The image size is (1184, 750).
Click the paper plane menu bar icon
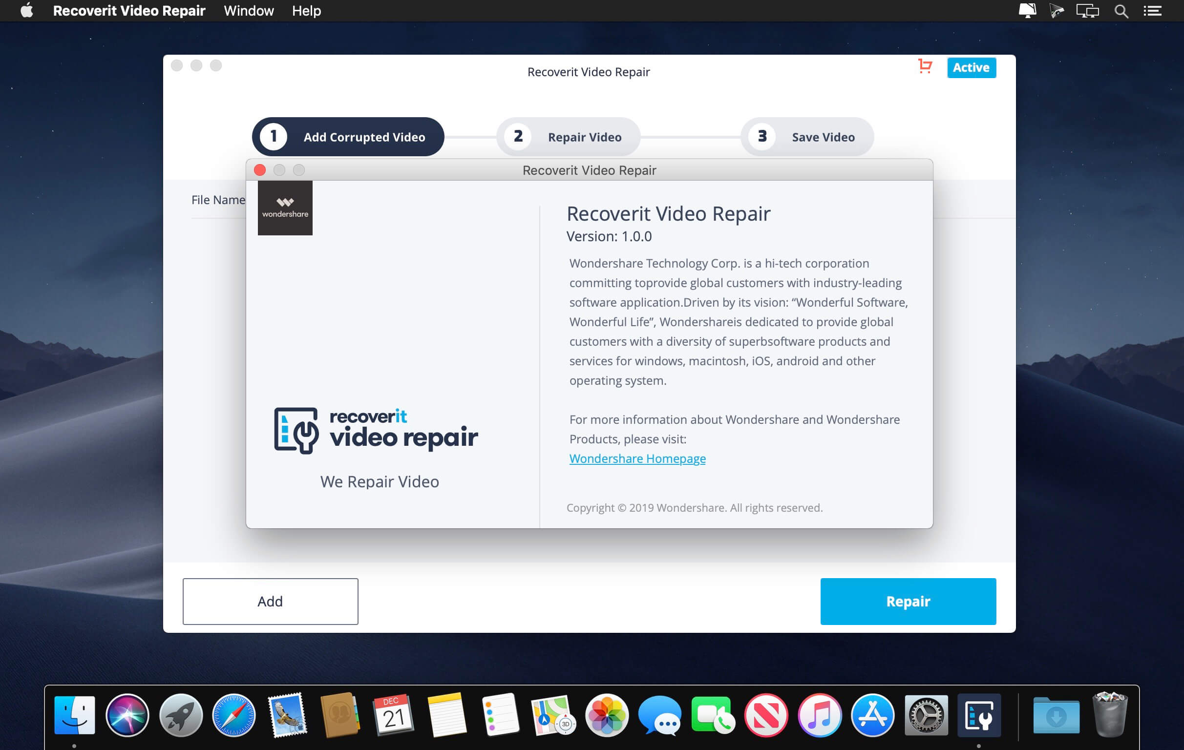[x=1057, y=11]
